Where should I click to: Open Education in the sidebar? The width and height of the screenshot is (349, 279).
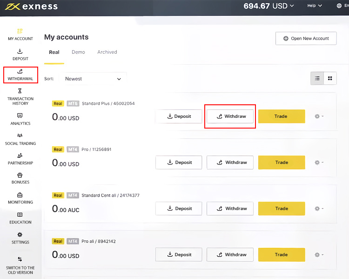pos(20,218)
